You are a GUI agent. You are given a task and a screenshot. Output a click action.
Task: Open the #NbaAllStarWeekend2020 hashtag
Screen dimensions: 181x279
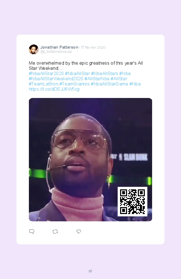[56, 79]
